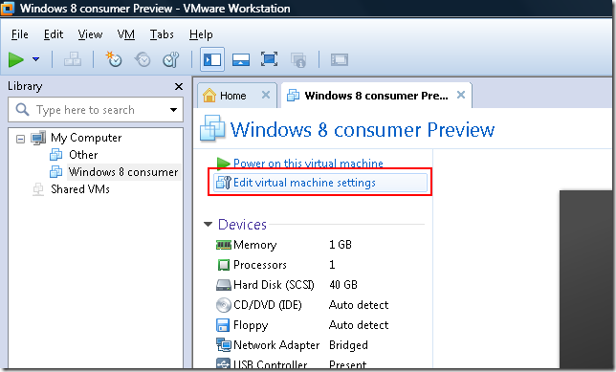Click the house icon on Home tab
Viewport: 616px width, 372px height.
click(209, 95)
